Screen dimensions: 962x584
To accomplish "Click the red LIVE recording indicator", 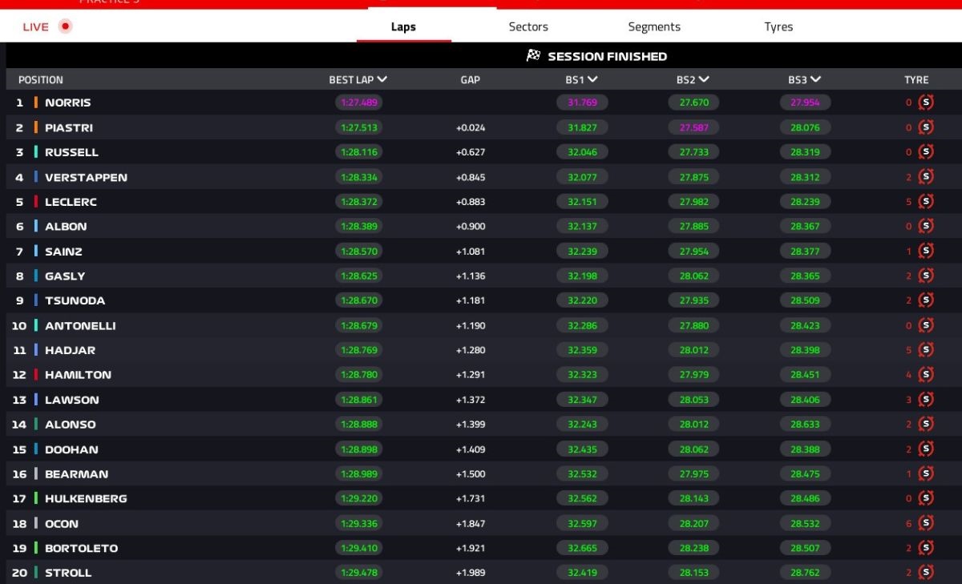I will point(66,26).
